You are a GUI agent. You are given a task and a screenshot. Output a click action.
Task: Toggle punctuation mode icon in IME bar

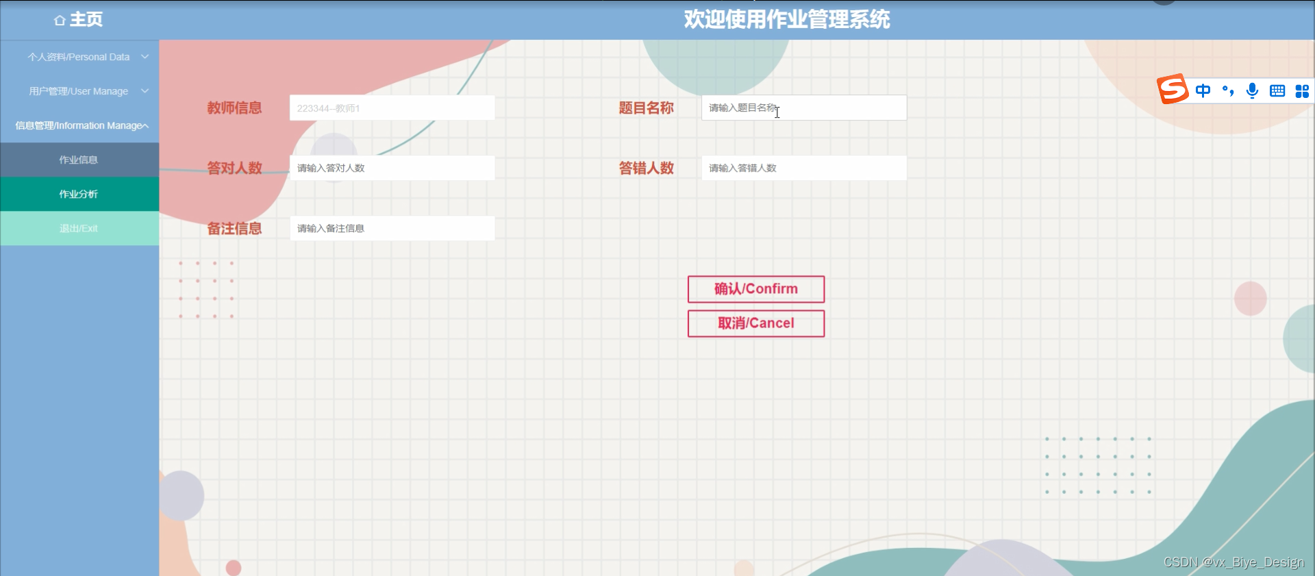click(x=1228, y=90)
